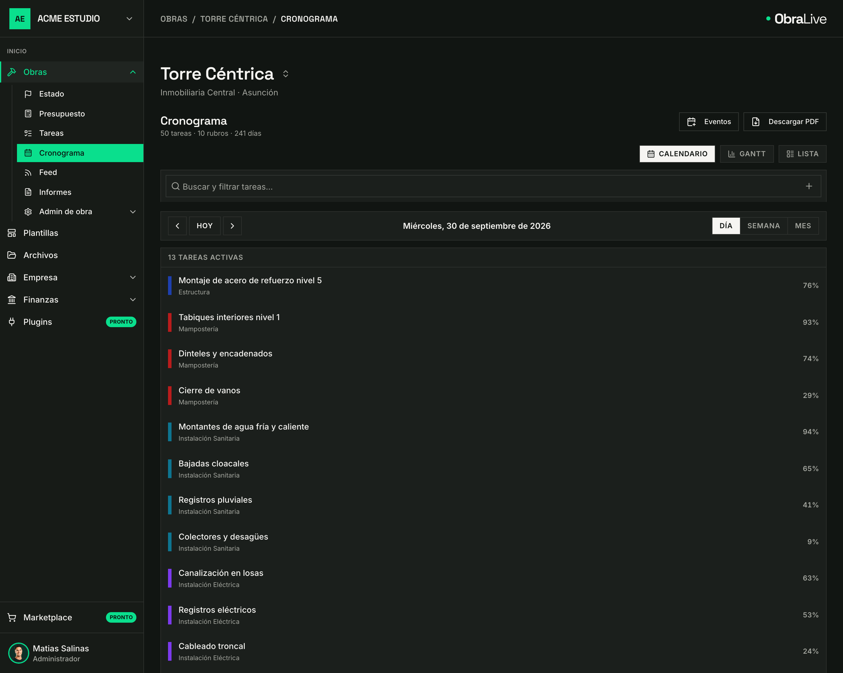Screen dimensions: 843x673
Task: Click the Eventos button
Action: point(708,122)
